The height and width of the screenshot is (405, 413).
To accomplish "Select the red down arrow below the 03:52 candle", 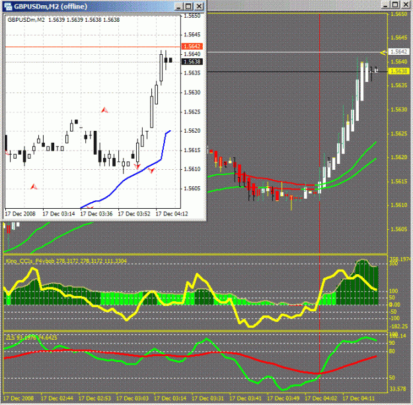I will pos(137,166).
